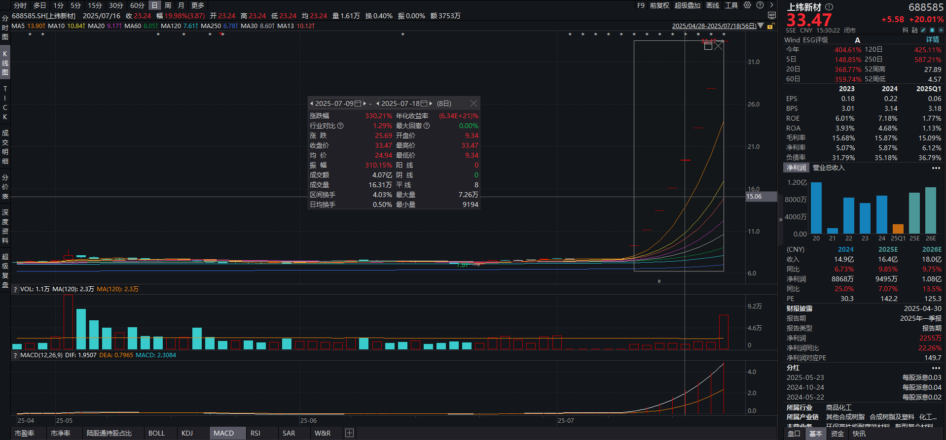946x440 pixels.
Task: Select the 日 daily timeframe
Action: pos(155,5)
